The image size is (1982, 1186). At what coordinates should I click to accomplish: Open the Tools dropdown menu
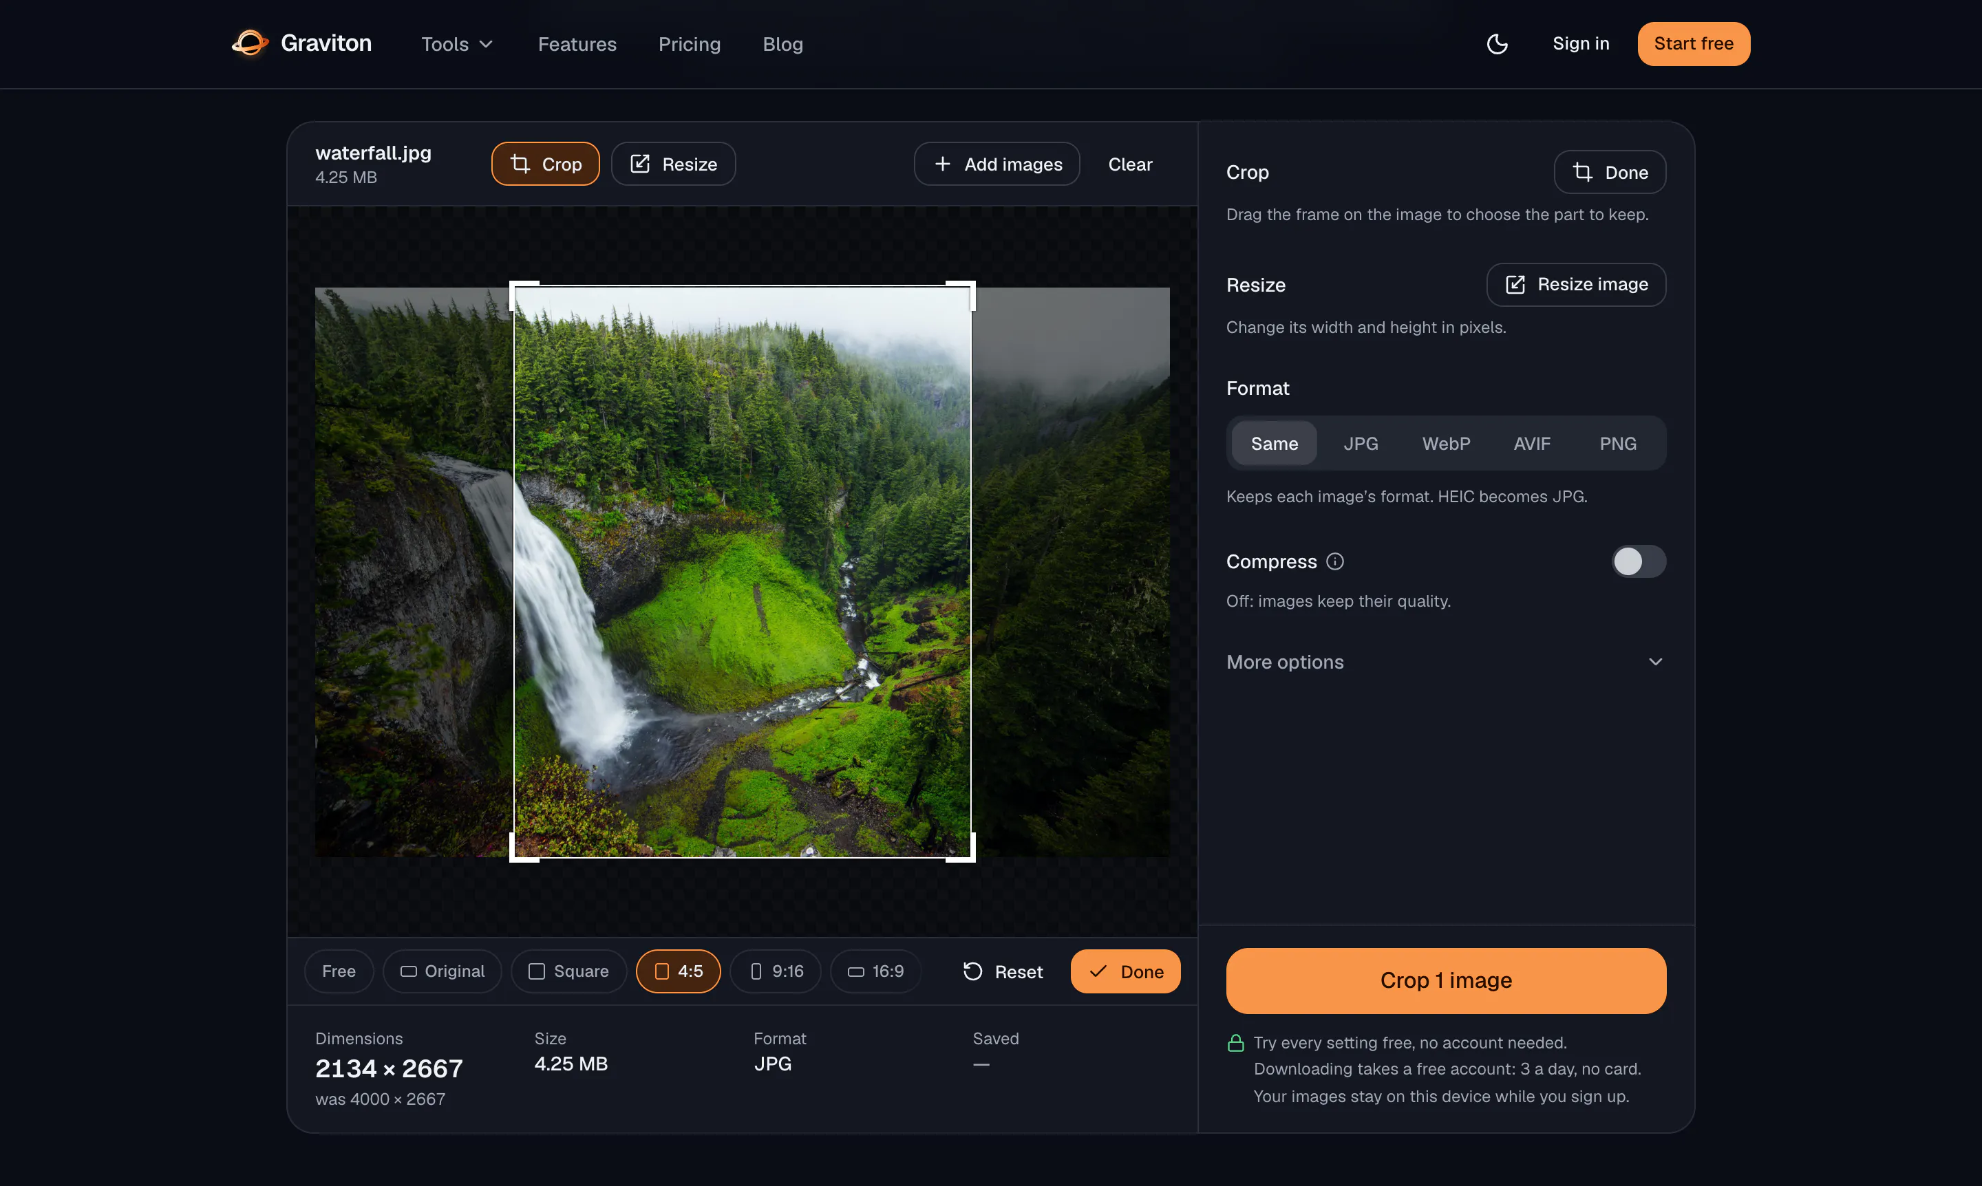(456, 44)
